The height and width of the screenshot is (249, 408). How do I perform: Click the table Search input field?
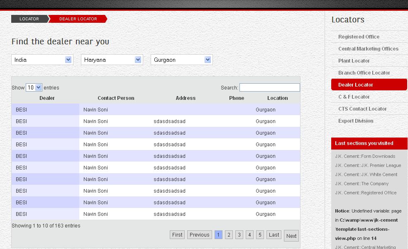[269, 87]
